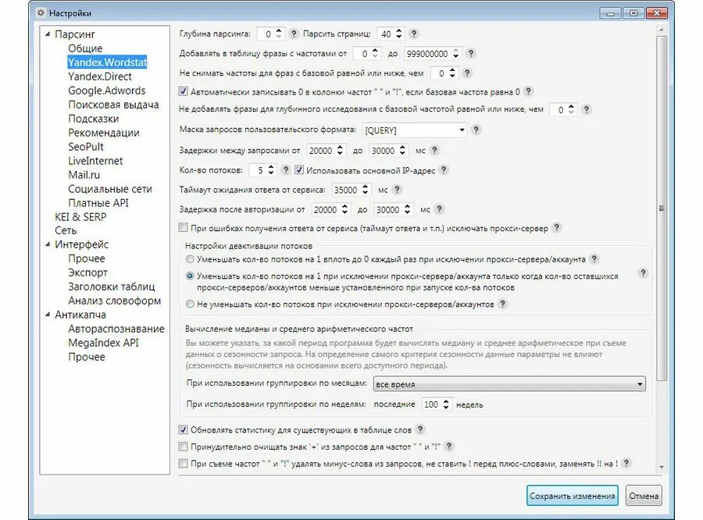Enable При съеме частот удалять минус-слова

pos(183,463)
